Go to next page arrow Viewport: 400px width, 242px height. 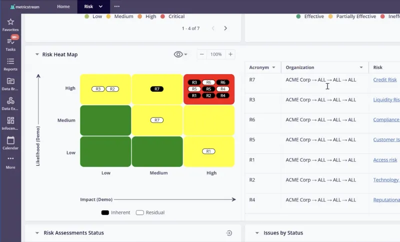point(225,29)
